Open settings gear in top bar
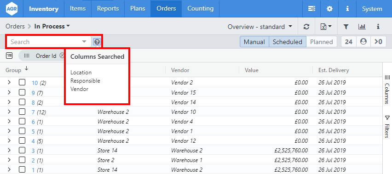392x174 pixels. (330, 9)
